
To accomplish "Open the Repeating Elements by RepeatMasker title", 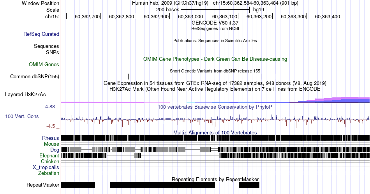I will point(215,179).
